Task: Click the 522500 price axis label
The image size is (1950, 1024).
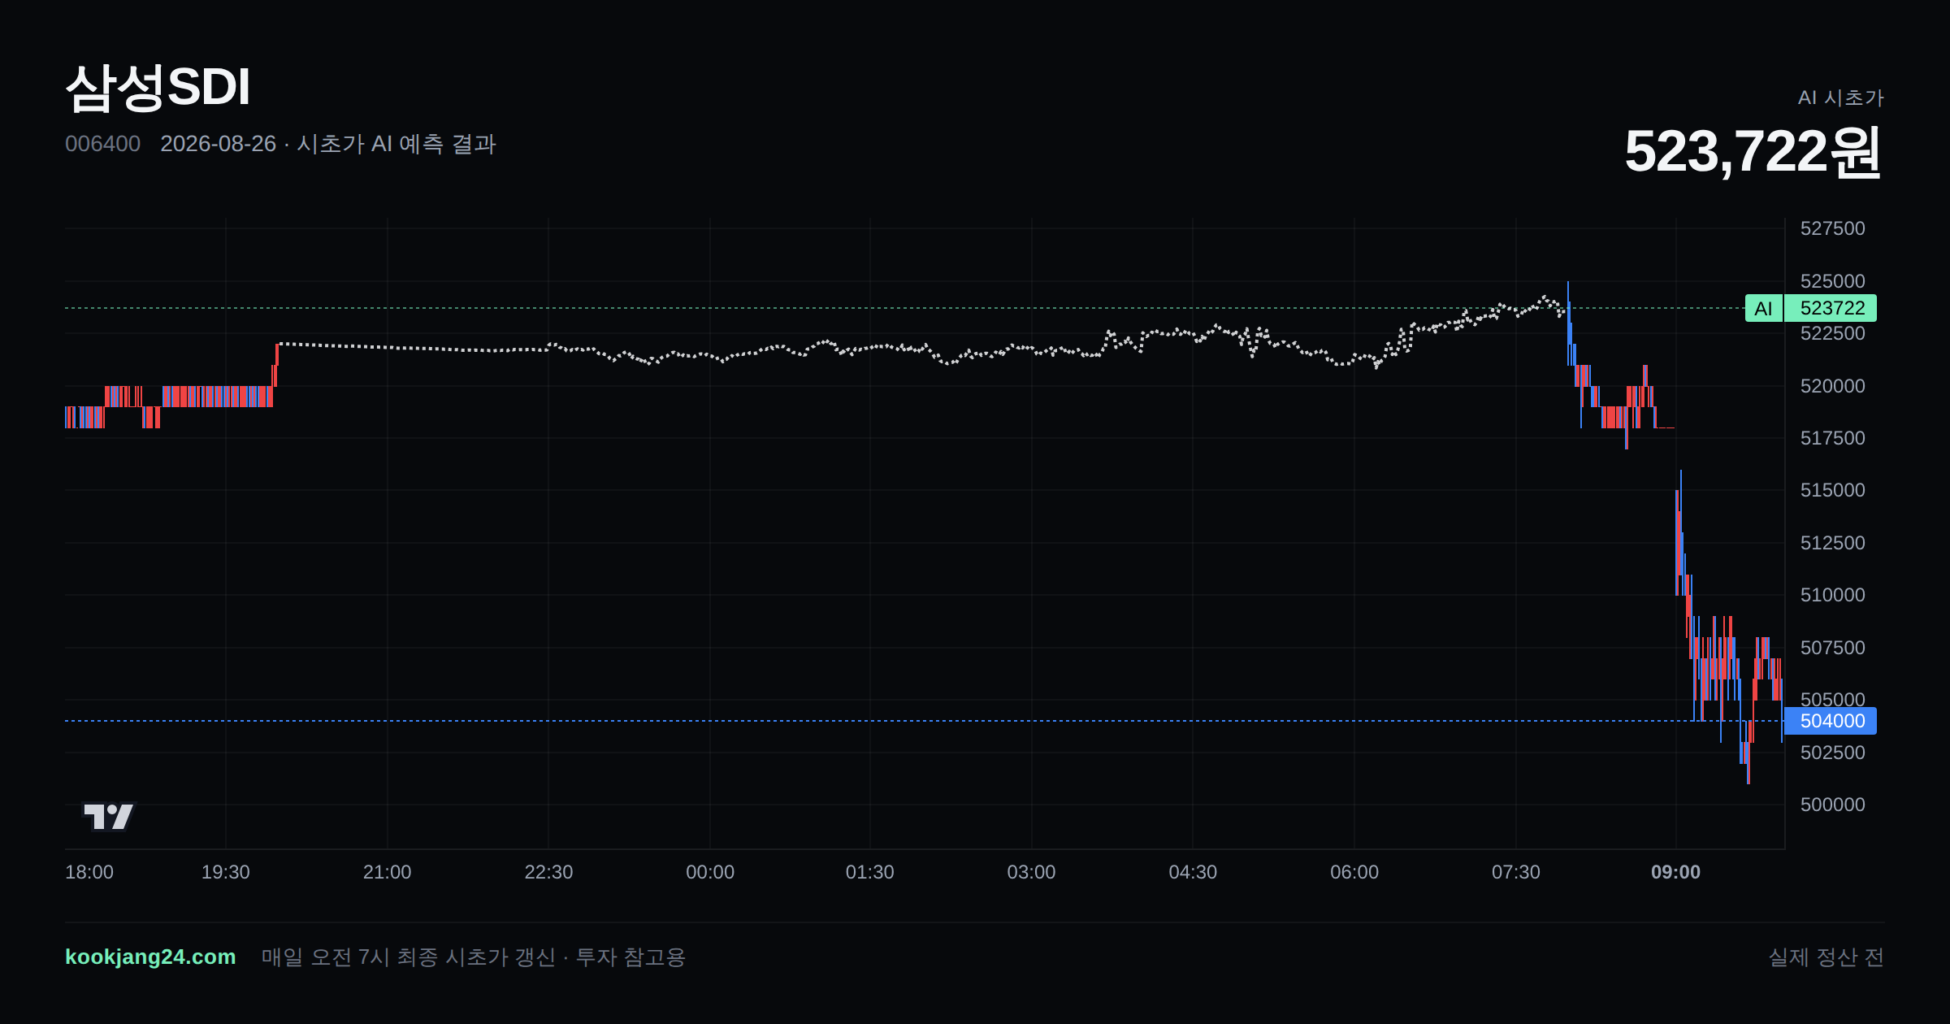Action: [1832, 333]
